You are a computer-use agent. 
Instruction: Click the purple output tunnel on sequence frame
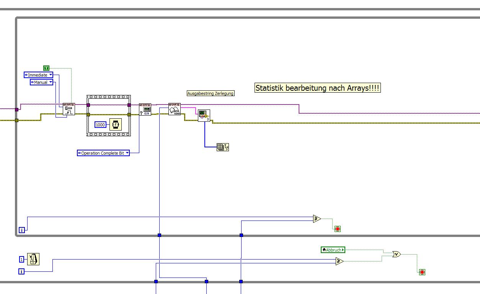coord(129,105)
